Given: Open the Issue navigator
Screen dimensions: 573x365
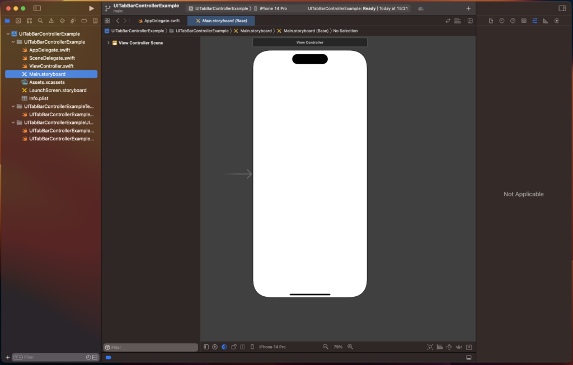Looking at the screenshot, I should (x=51, y=21).
